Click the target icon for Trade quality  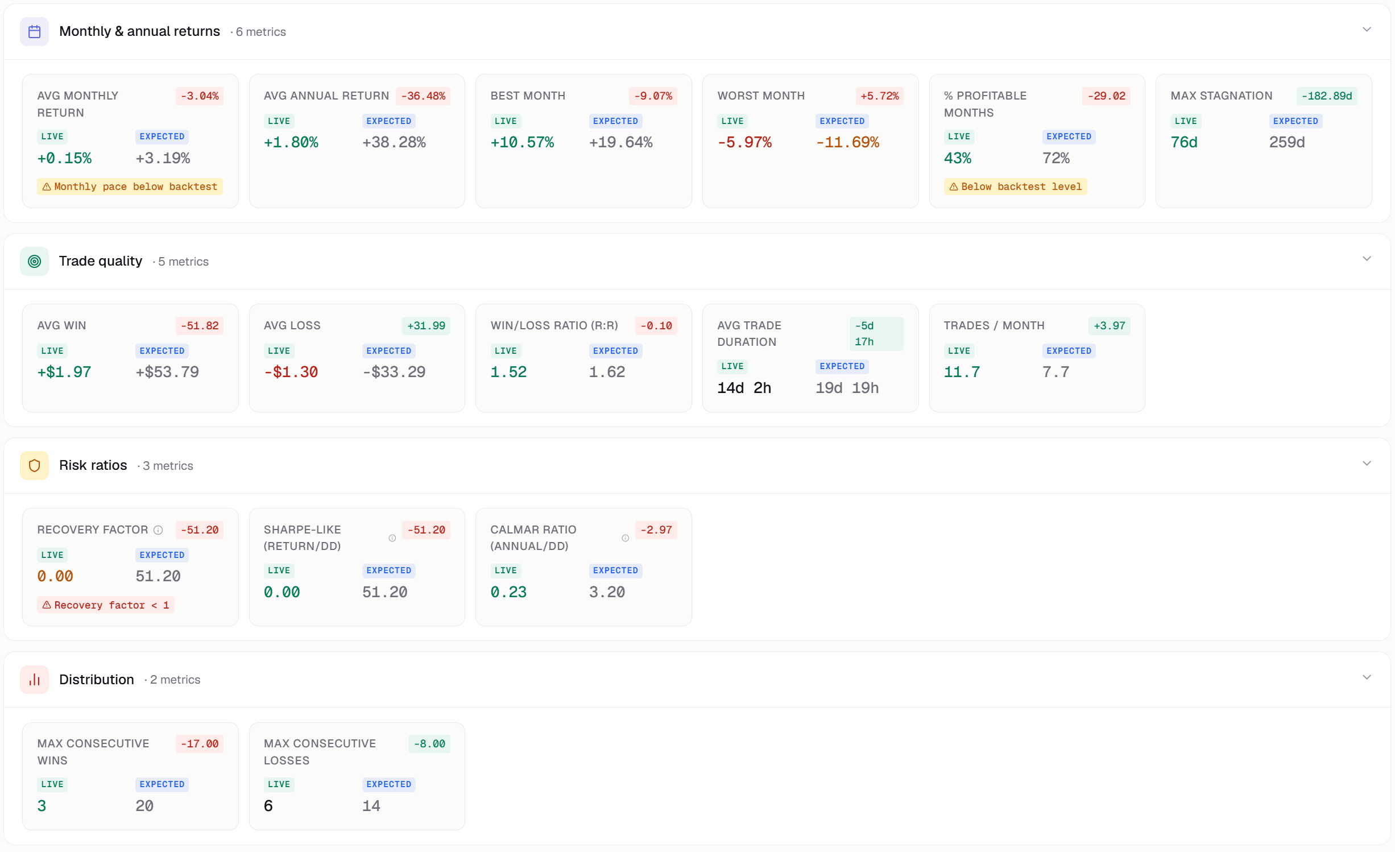(x=34, y=261)
